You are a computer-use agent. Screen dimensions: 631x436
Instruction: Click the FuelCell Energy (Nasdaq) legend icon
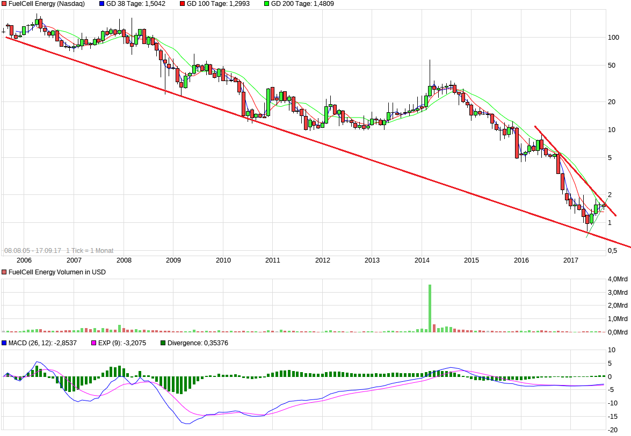coord(4,4)
